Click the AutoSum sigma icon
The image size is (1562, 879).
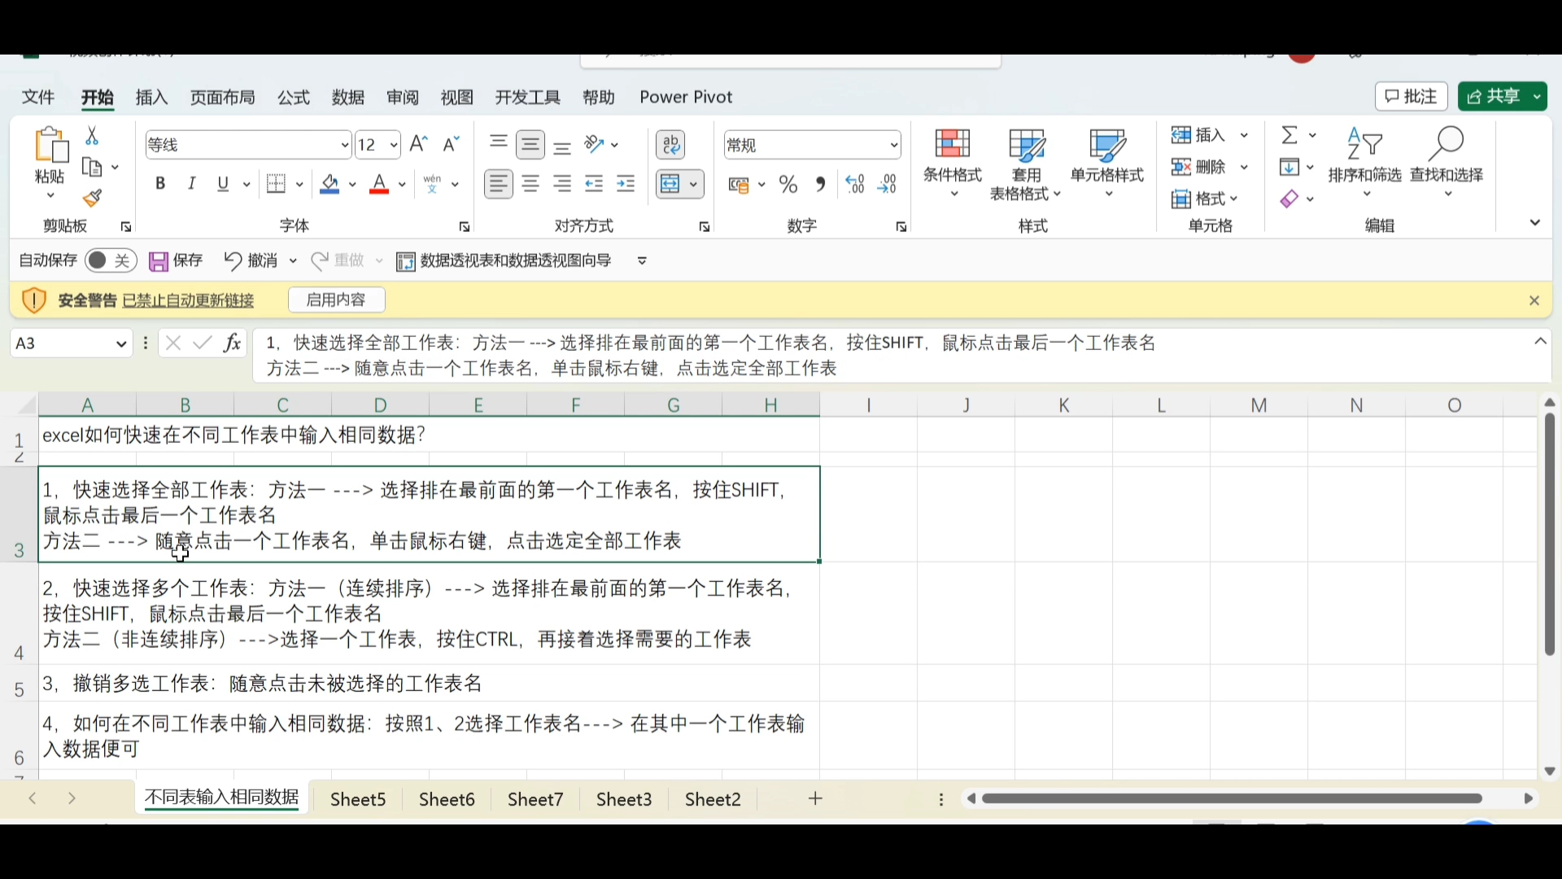pos(1289,134)
